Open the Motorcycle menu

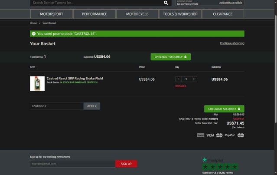(x=137, y=14)
